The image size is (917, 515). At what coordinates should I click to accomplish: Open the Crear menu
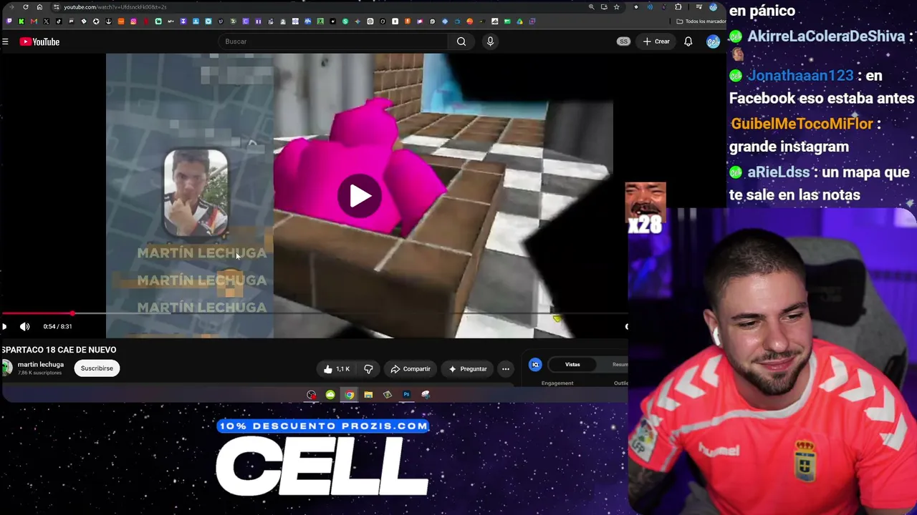coord(656,41)
